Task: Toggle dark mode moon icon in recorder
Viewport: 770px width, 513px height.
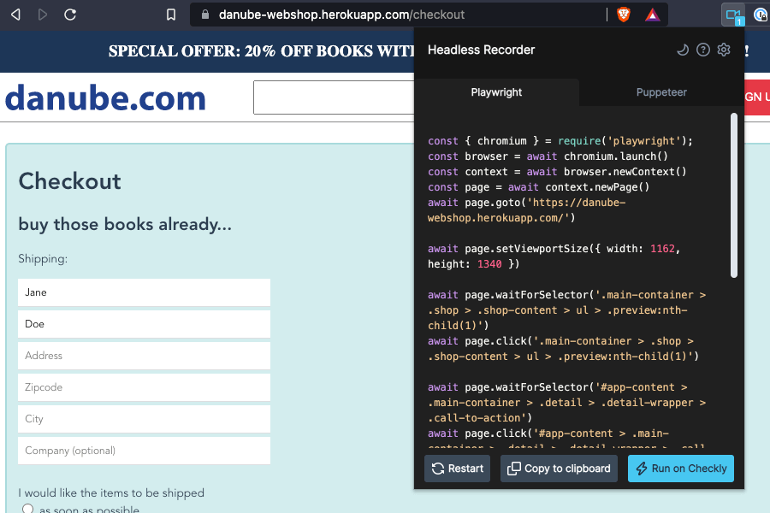Action: coord(682,50)
